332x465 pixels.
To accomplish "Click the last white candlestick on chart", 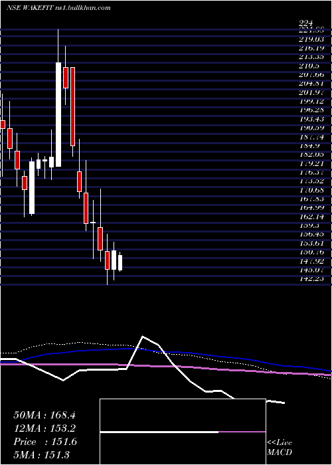I will 120,263.
